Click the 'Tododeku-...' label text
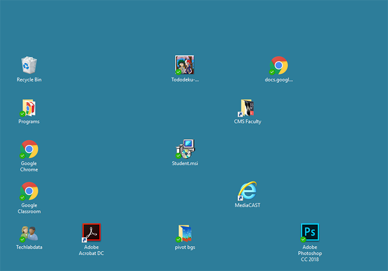Screen dimensions: 388x271 [x=185, y=80]
